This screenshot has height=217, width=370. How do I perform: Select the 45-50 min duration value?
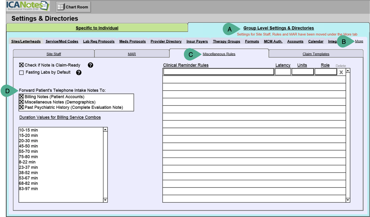[28, 146]
